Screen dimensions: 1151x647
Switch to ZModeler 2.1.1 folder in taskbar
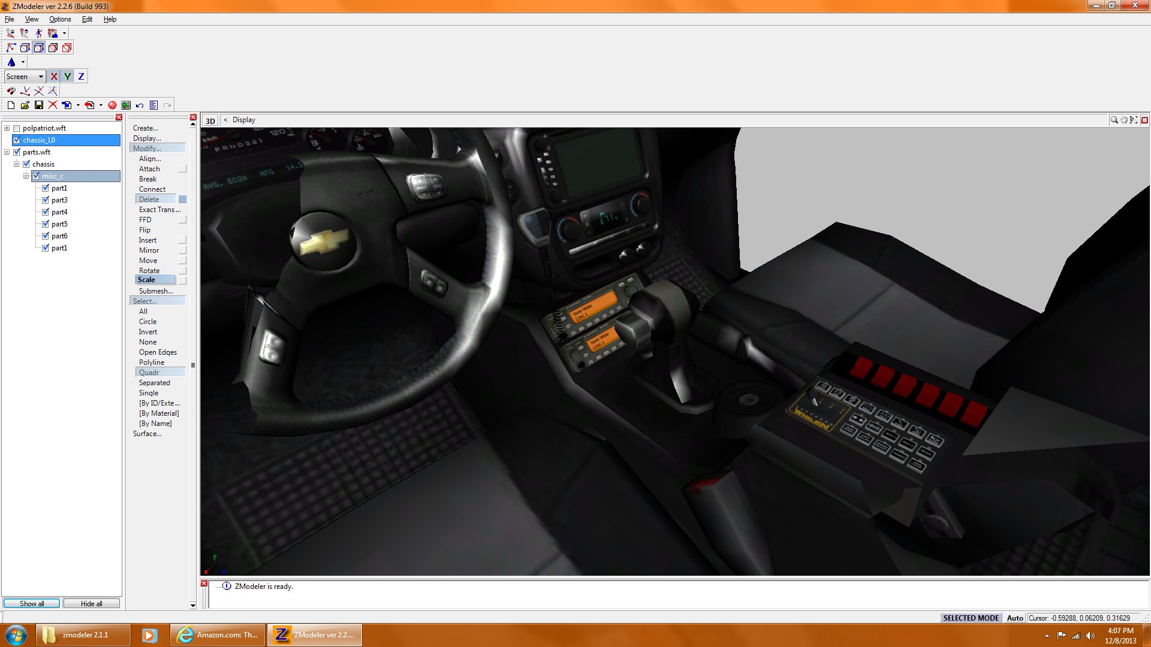(x=84, y=634)
